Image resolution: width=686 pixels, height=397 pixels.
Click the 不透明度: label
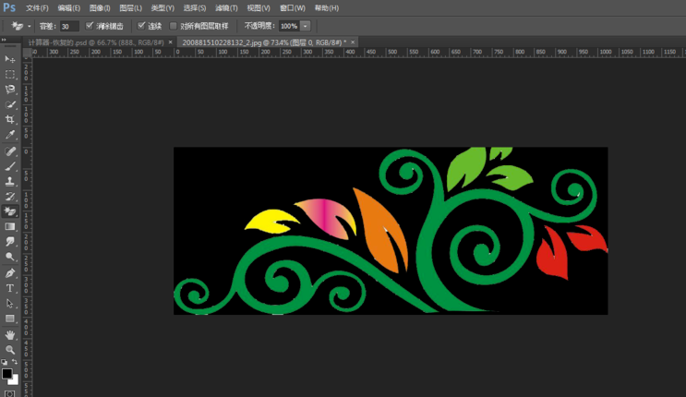pyautogui.click(x=259, y=26)
